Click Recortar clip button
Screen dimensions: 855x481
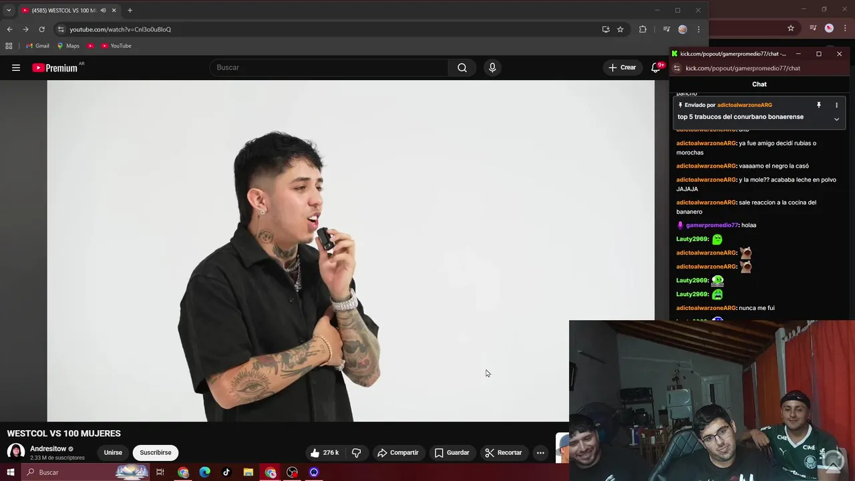click(x=504, y=453)
